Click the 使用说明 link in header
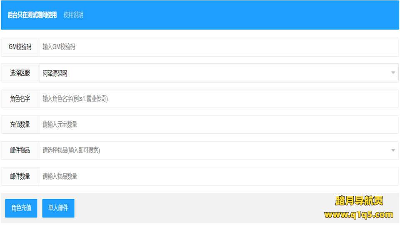The width and height of the screenshot is (400, 225). pos(73,15)
